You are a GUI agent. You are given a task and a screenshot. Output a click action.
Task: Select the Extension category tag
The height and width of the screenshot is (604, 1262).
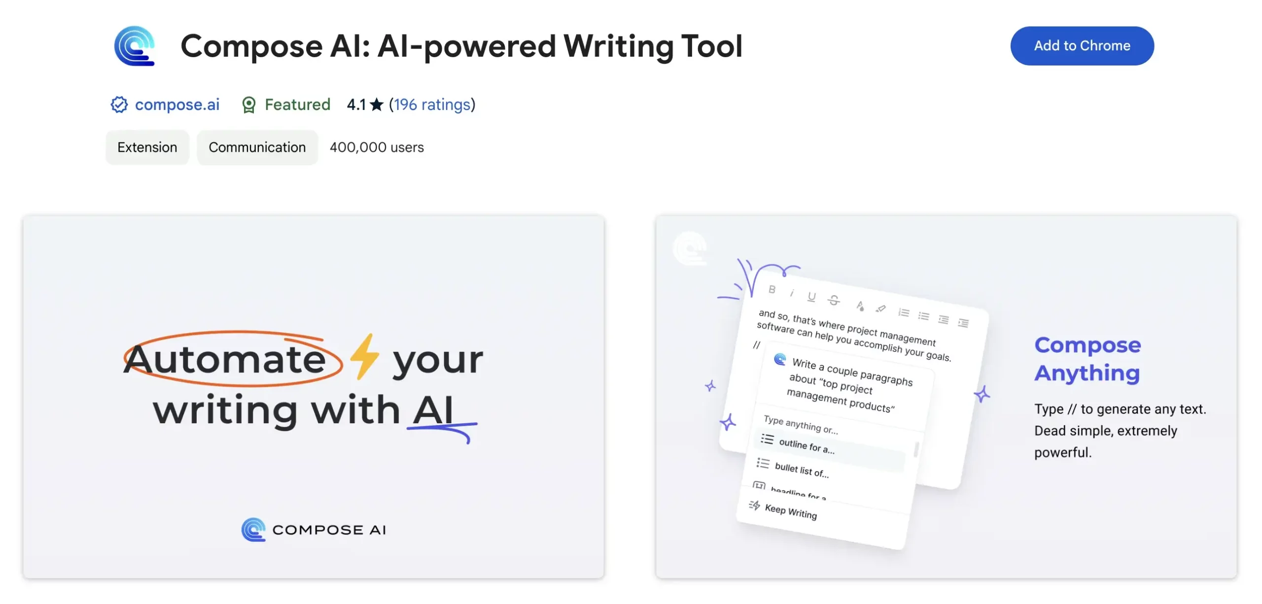147,147
